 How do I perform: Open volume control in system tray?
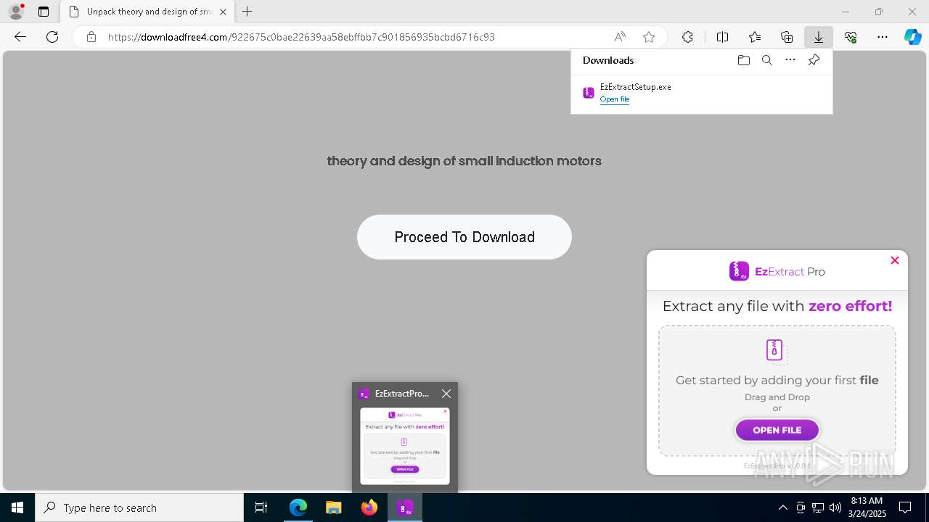835,507
